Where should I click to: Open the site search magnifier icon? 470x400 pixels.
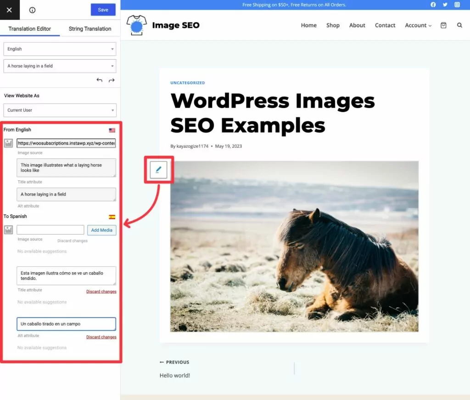pyautogui.click(x=459, y=25)
